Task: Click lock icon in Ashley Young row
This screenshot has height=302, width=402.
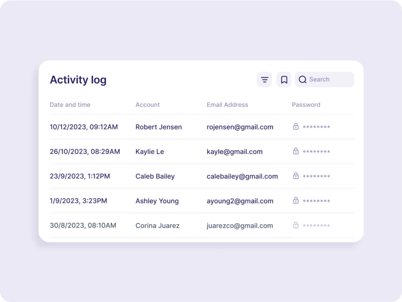Action: tap(296, 200)
